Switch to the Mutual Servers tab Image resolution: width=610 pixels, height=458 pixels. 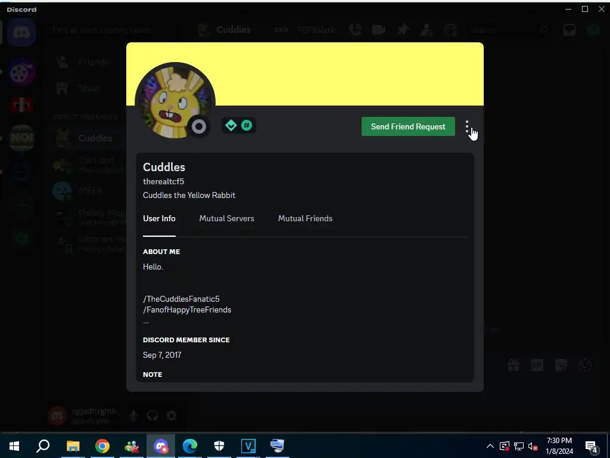(x=227, y=218)
